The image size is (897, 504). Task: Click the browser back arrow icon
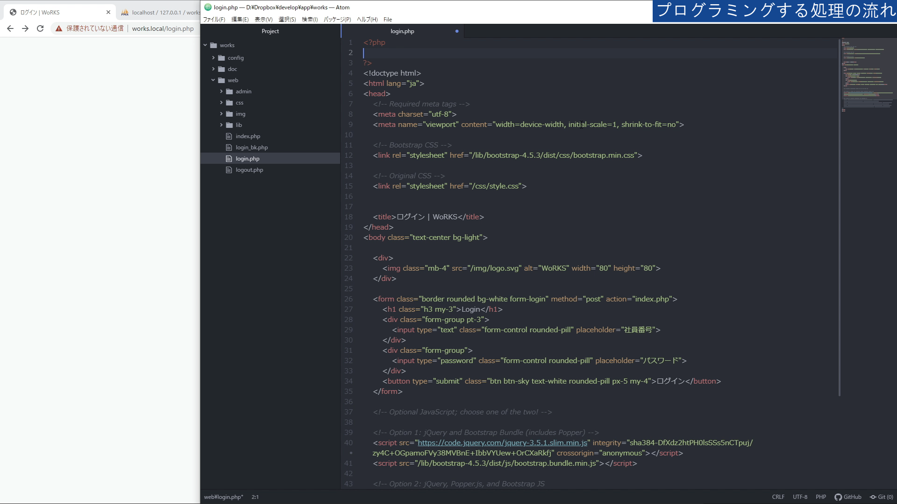(x=10, y=28)
